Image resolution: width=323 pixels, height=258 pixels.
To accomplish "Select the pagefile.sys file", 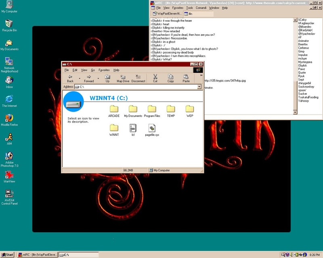I will click(152, 130).
